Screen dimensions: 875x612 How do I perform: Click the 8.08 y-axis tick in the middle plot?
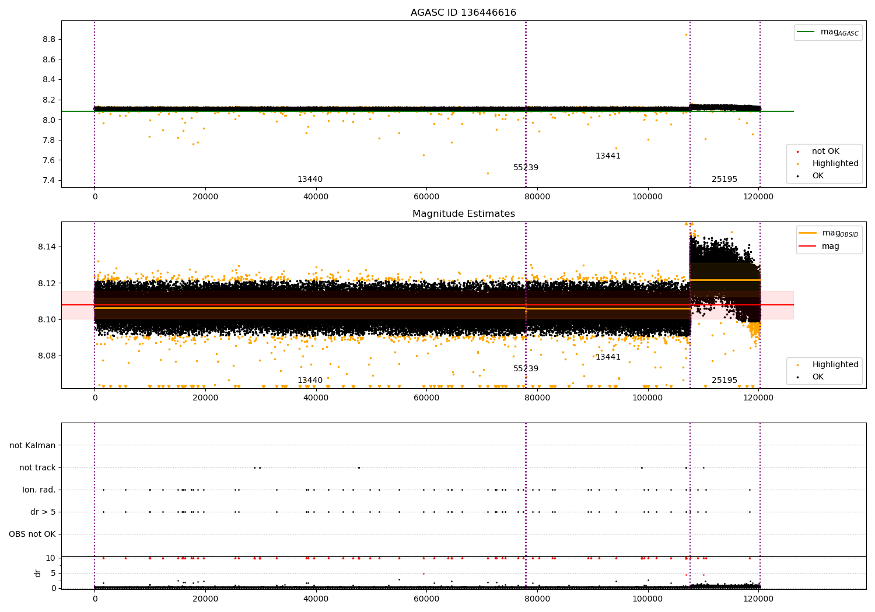coord(47,356)
